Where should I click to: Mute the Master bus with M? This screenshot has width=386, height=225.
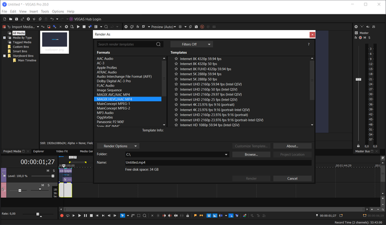(x=365, y=37)
